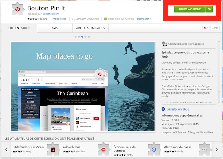Open Bitdefender QuickScan extension icon
The image size is (223, 159).
click(x=53, y=149)
